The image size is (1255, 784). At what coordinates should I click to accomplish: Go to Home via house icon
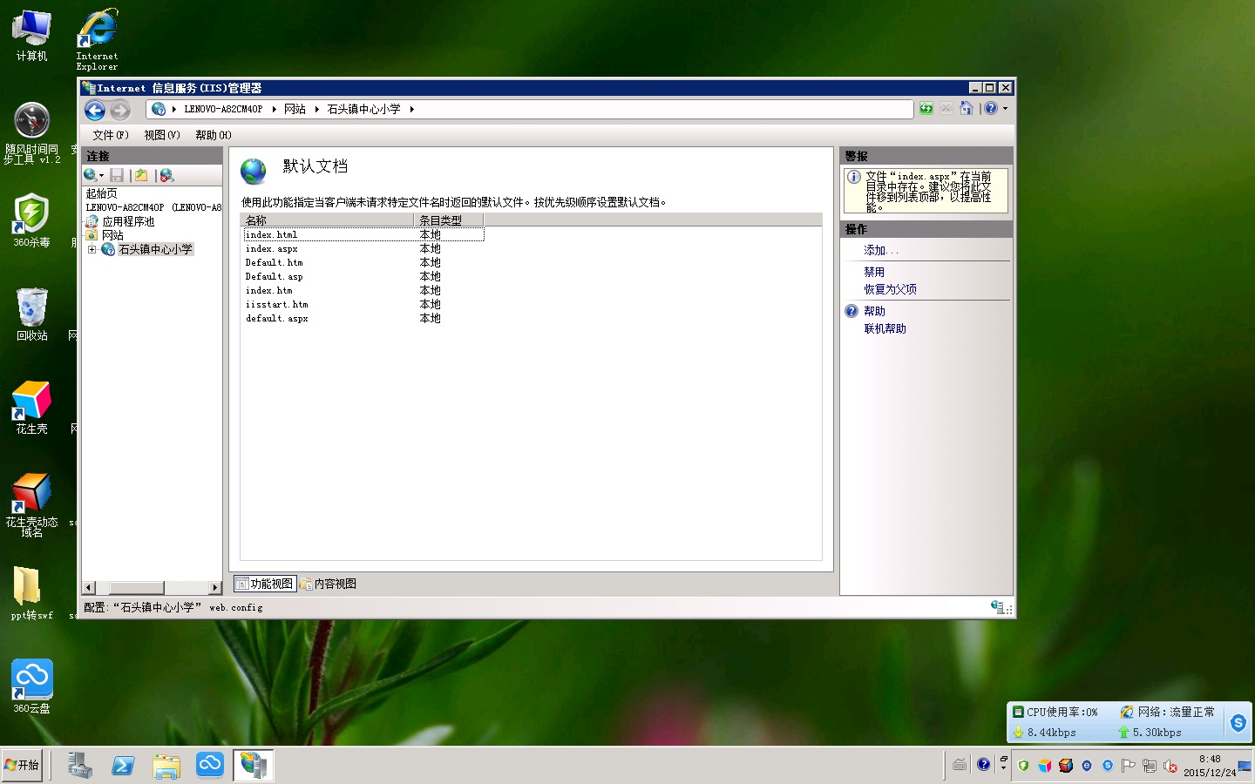pyautogui.click(x=967, y=109)
